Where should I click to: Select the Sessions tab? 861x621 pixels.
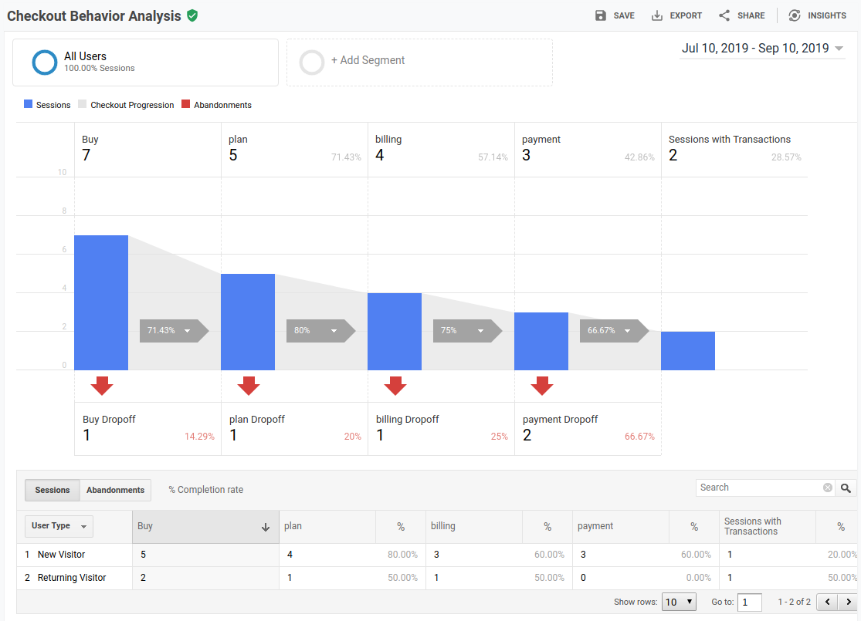click(53, 491)
